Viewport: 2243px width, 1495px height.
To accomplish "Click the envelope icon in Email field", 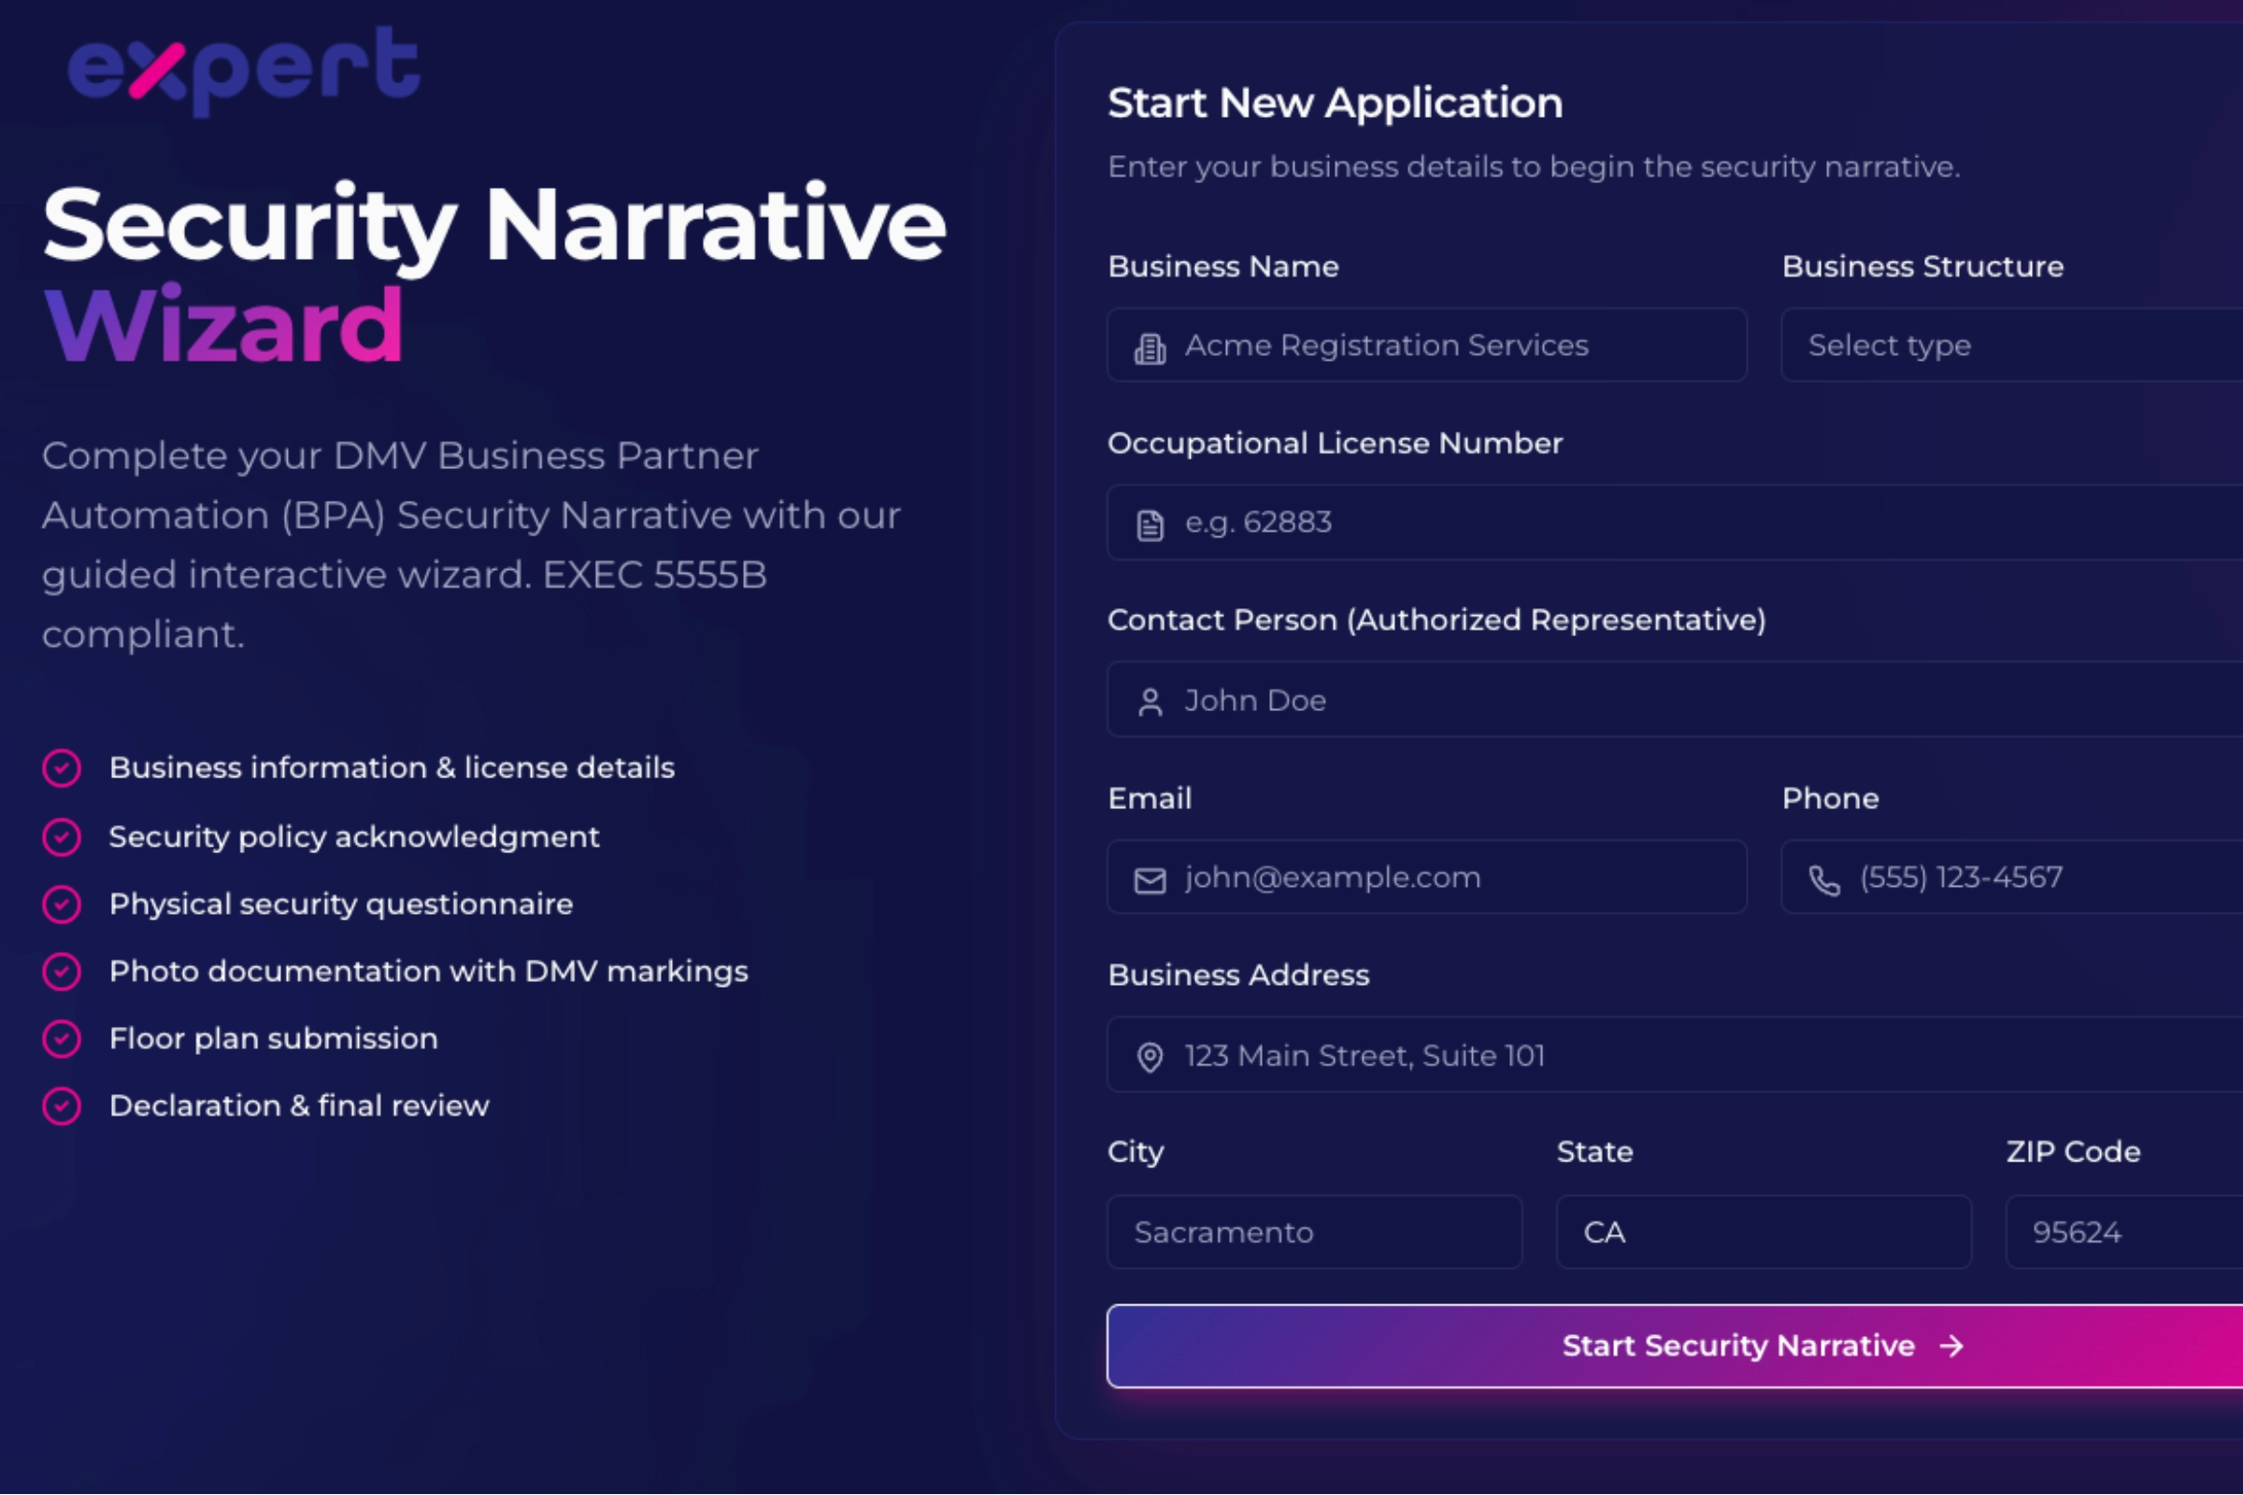I will [x=1150, y=879].
